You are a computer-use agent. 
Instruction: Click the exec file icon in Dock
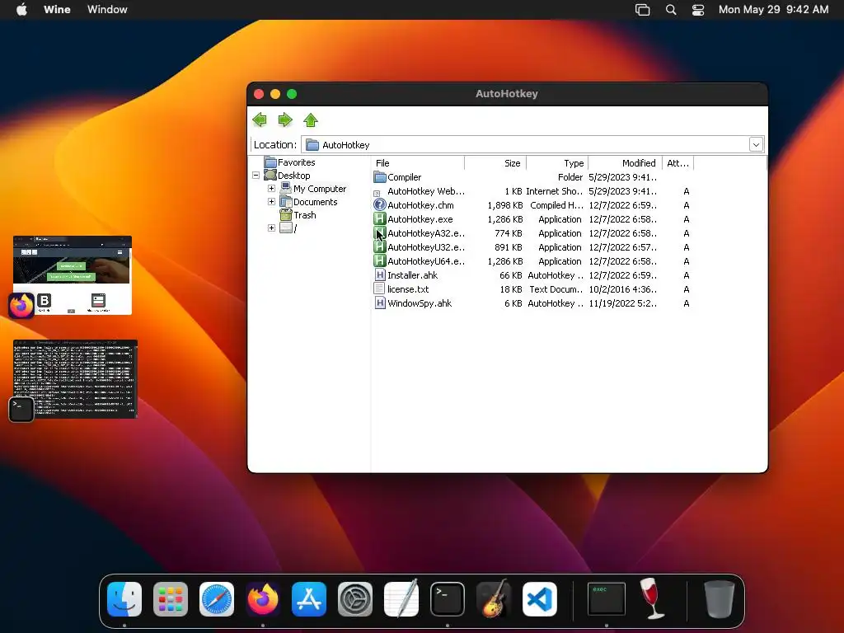[x=606, y=599]
